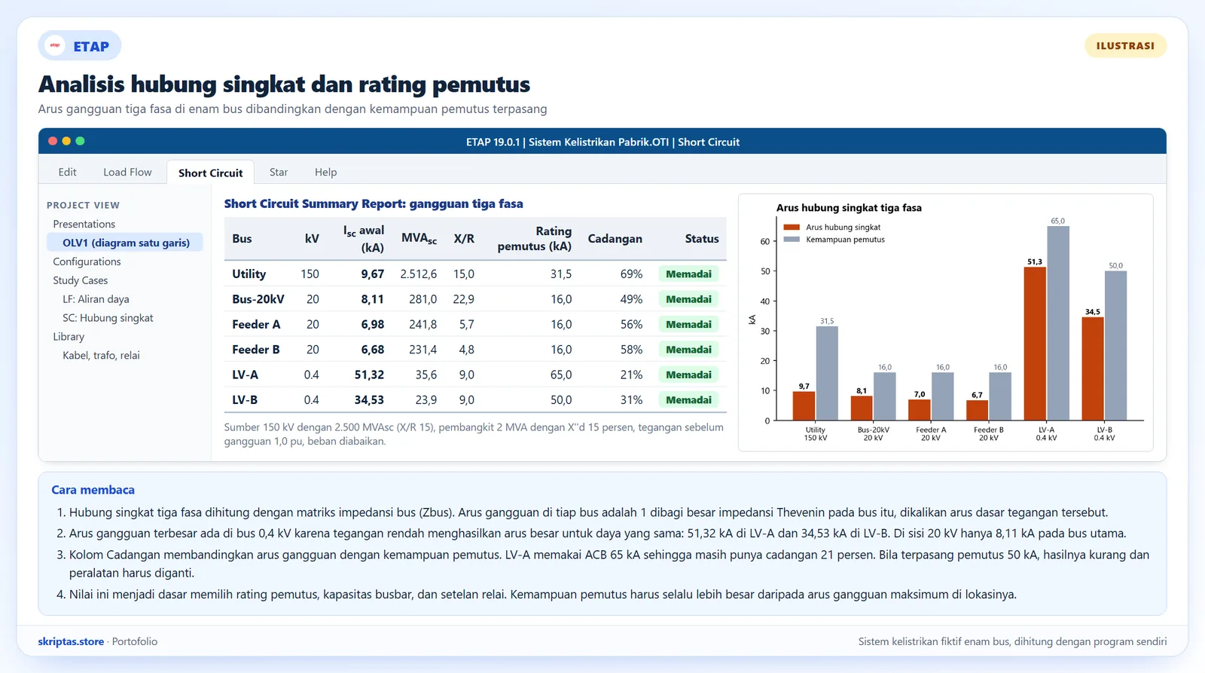Viewport: 1205px width, 673px height.
Task: Click the Cadangan column header
Action: [x=615, y=239]
